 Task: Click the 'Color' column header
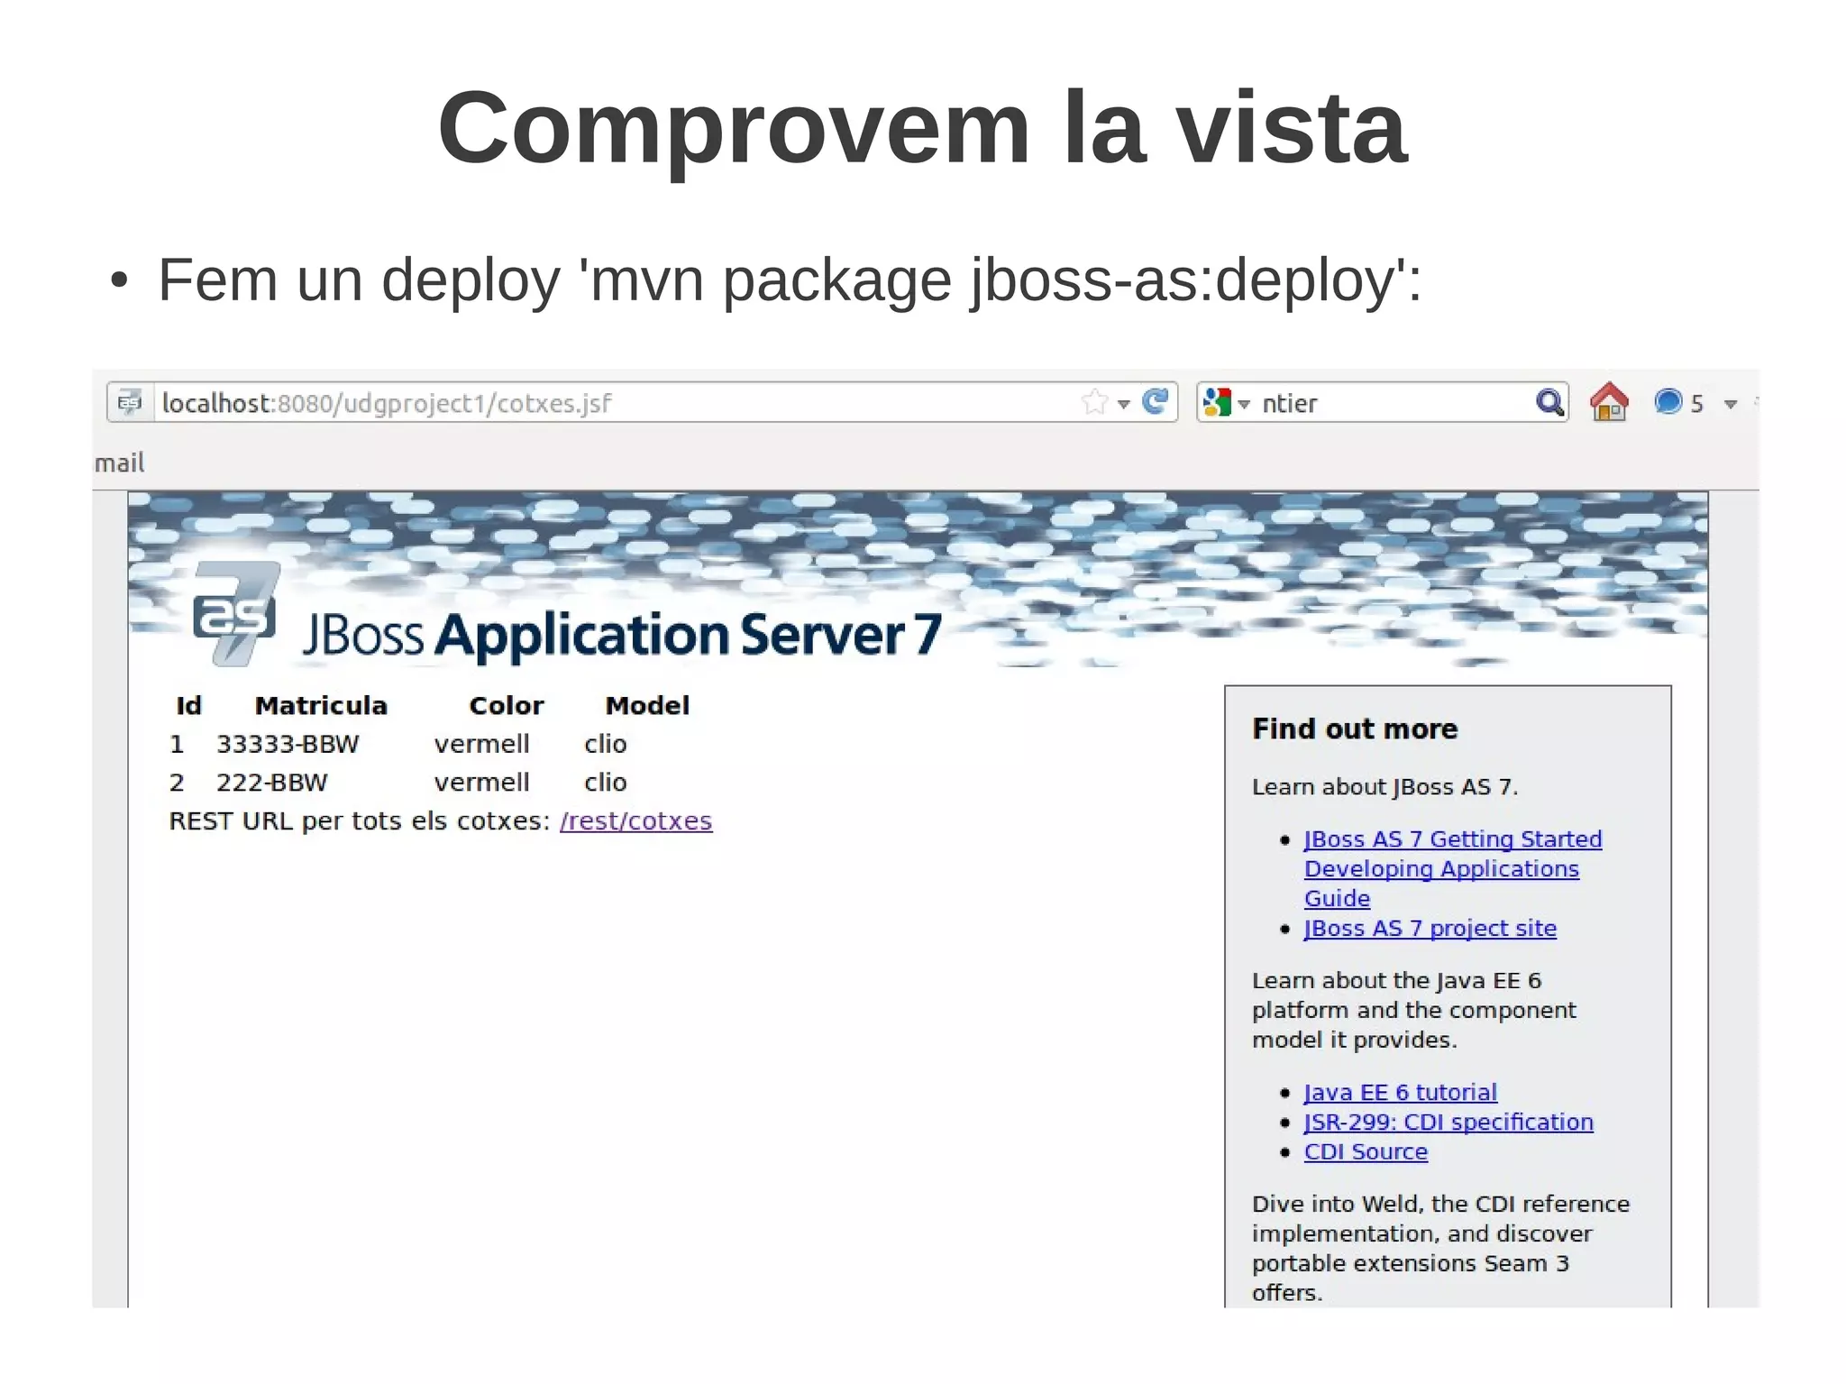click(x=507, y=705)
